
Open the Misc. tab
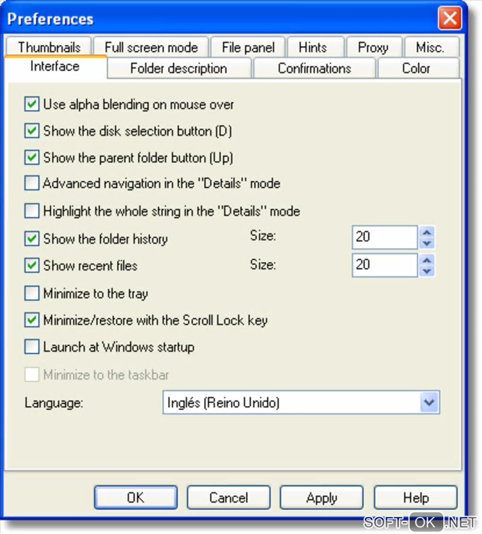(x=432, y=47)
